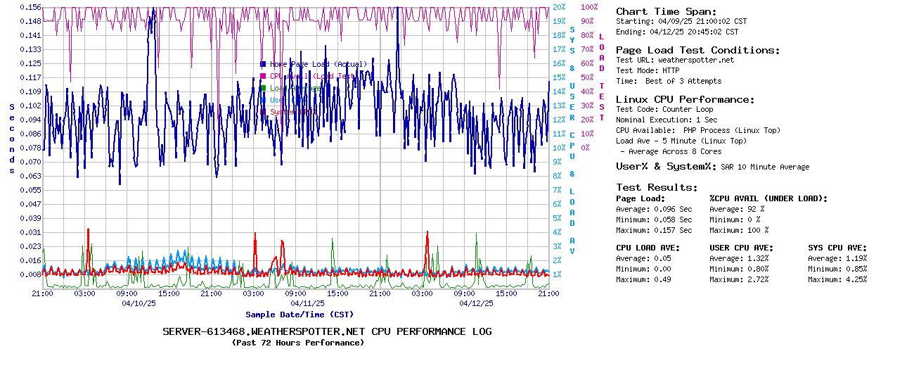Viewport: 914px width, 387px height.
Task: Click the magenta CPU Avail legend square
Action: (x=263, y=76)
